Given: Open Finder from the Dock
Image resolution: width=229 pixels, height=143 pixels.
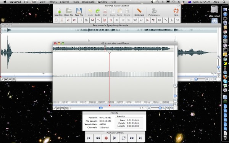Looking at the screenshot, I should 225,9.
